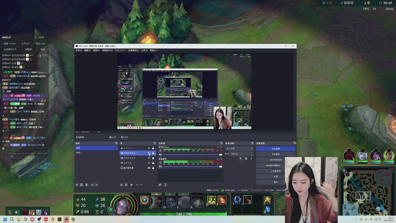
Task: Open the Docks menu in OBS
Action: click(107, 51)
